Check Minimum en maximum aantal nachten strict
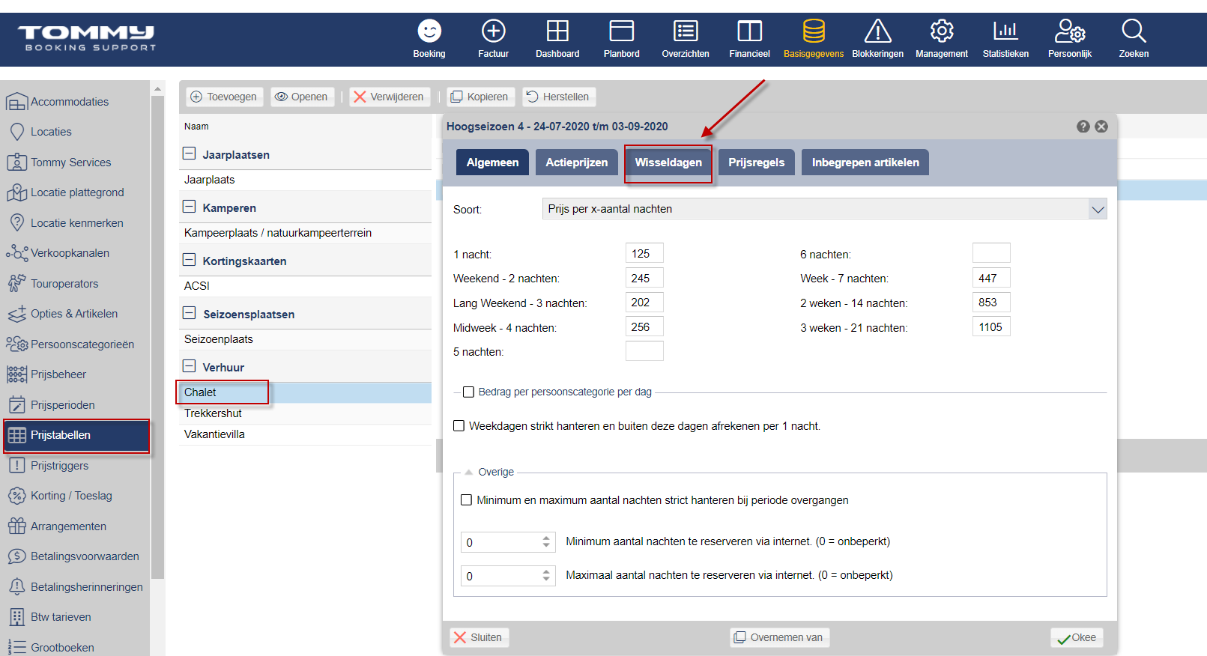 466,500
